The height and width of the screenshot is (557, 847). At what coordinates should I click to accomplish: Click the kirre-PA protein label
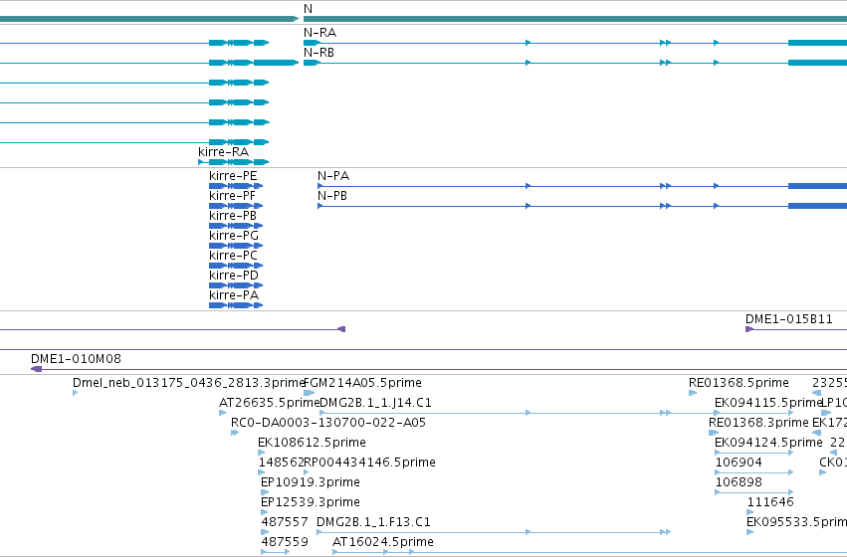234,294
